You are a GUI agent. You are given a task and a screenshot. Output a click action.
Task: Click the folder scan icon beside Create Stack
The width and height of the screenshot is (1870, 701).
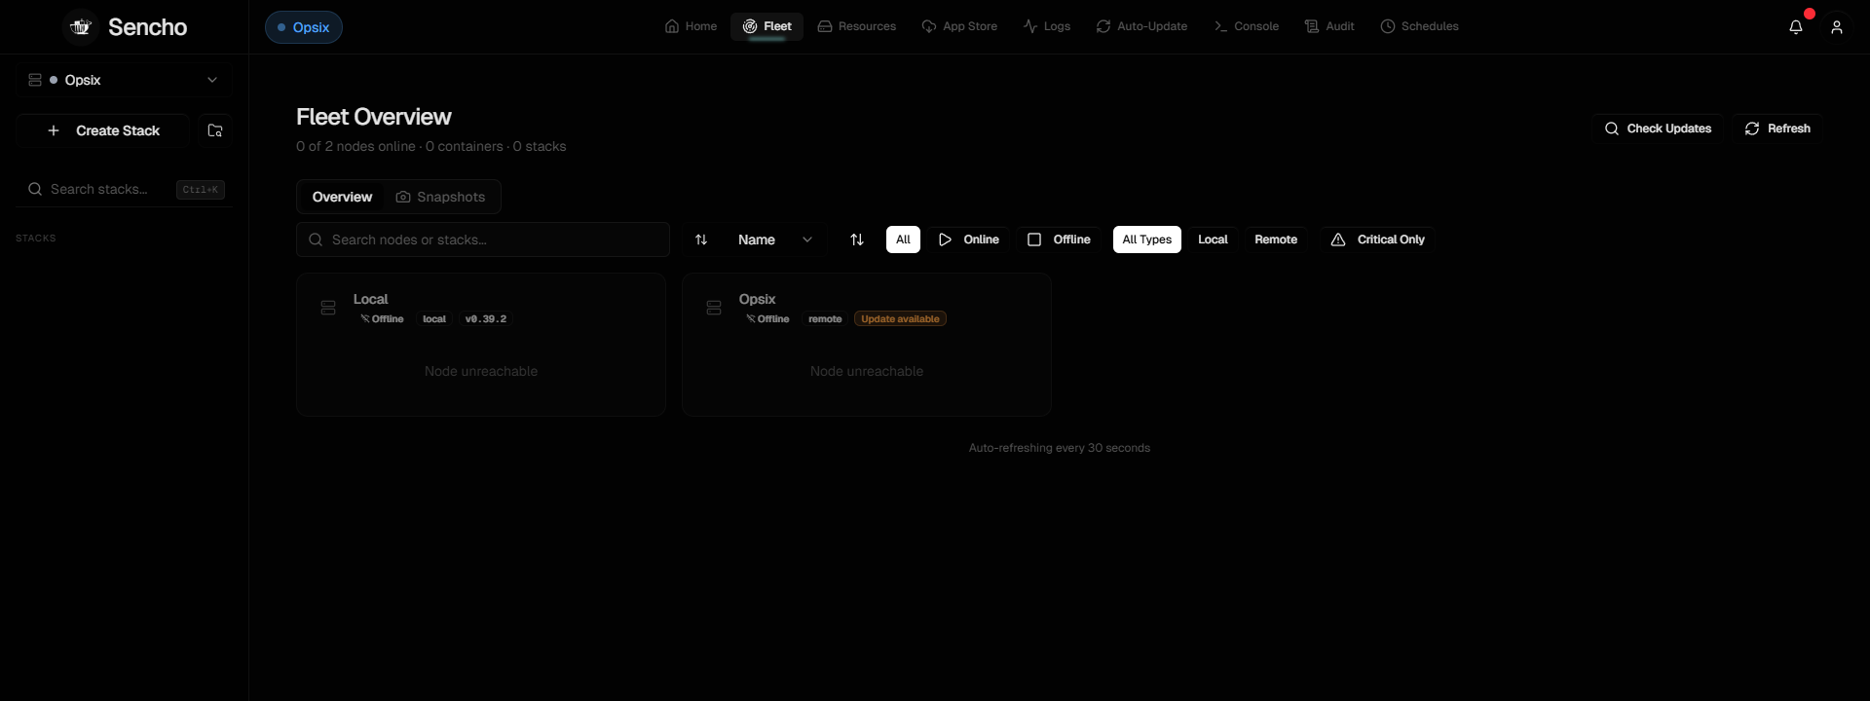[215, 130]
